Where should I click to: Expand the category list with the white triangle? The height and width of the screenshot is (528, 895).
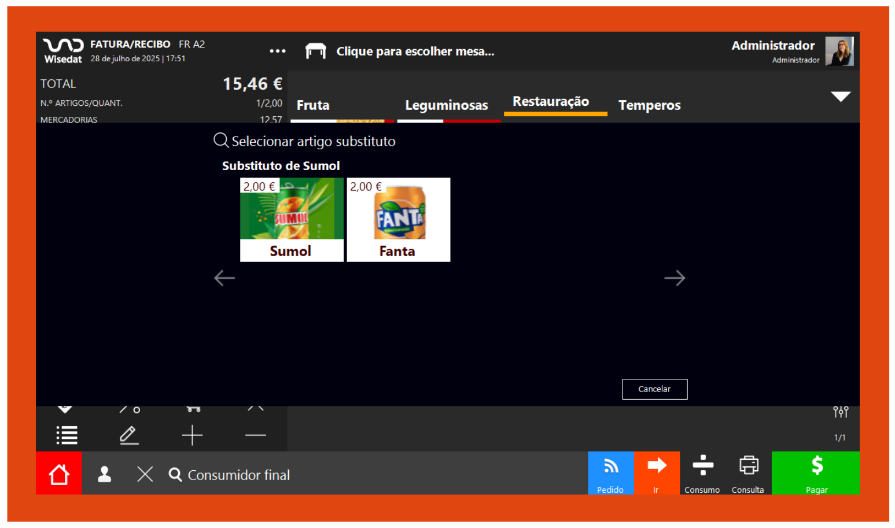(840, 97)
